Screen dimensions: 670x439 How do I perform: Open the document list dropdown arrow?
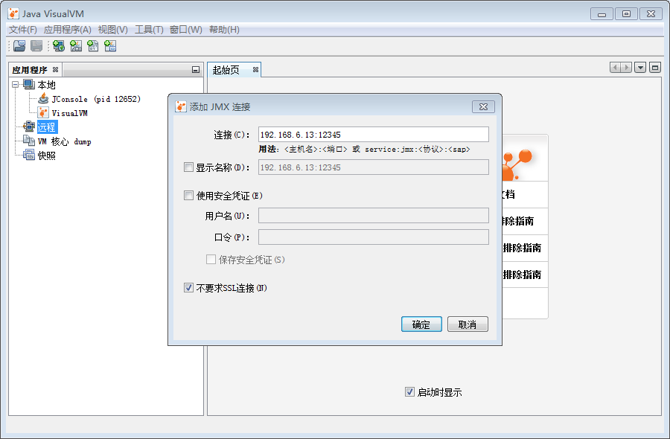coord(640,68)
